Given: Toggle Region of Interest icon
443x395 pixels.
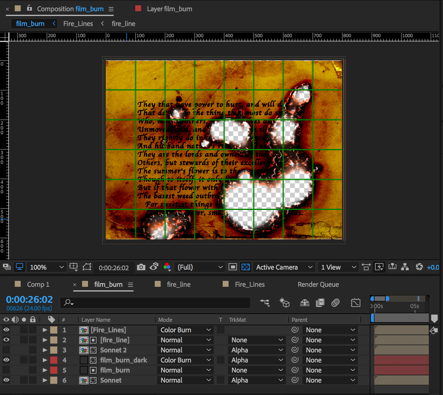Looking at the screenshot, I should click(x=233, y=267).
